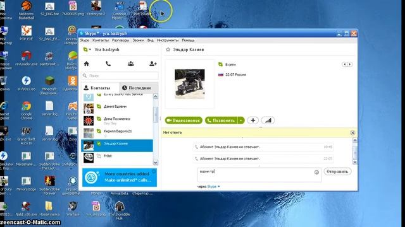Click the green Позвонить call button
Screen dimensions: 405x227
click(x=221, y=120)
